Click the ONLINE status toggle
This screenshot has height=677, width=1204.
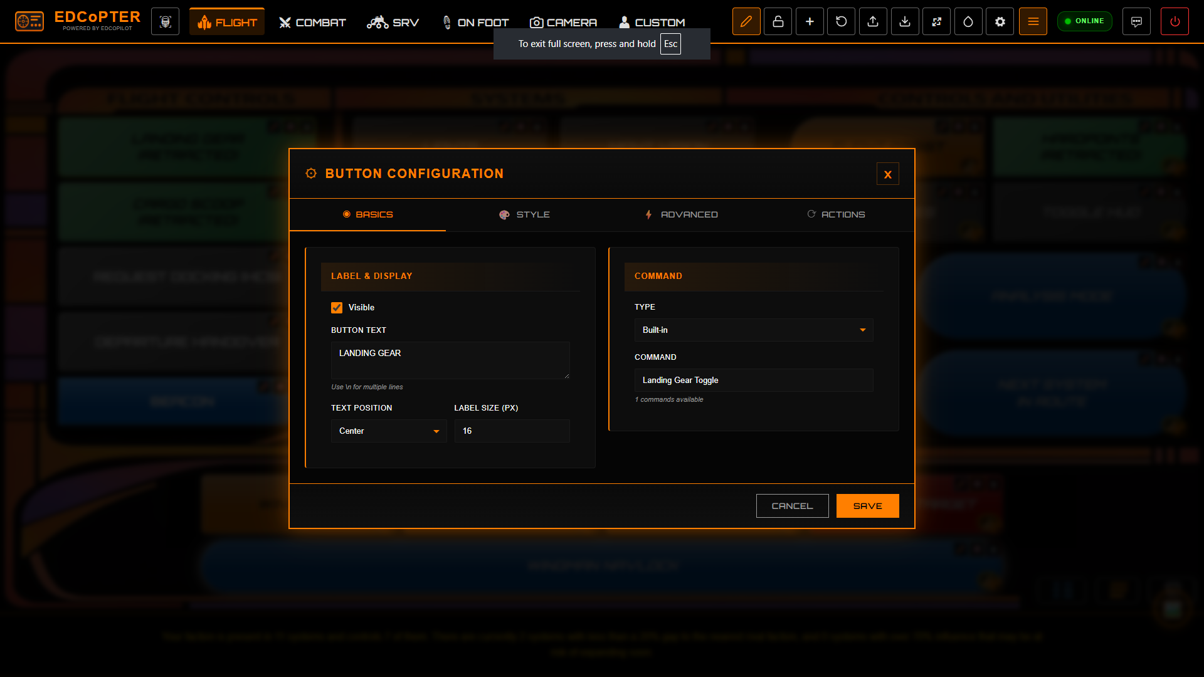(1085, 21)
